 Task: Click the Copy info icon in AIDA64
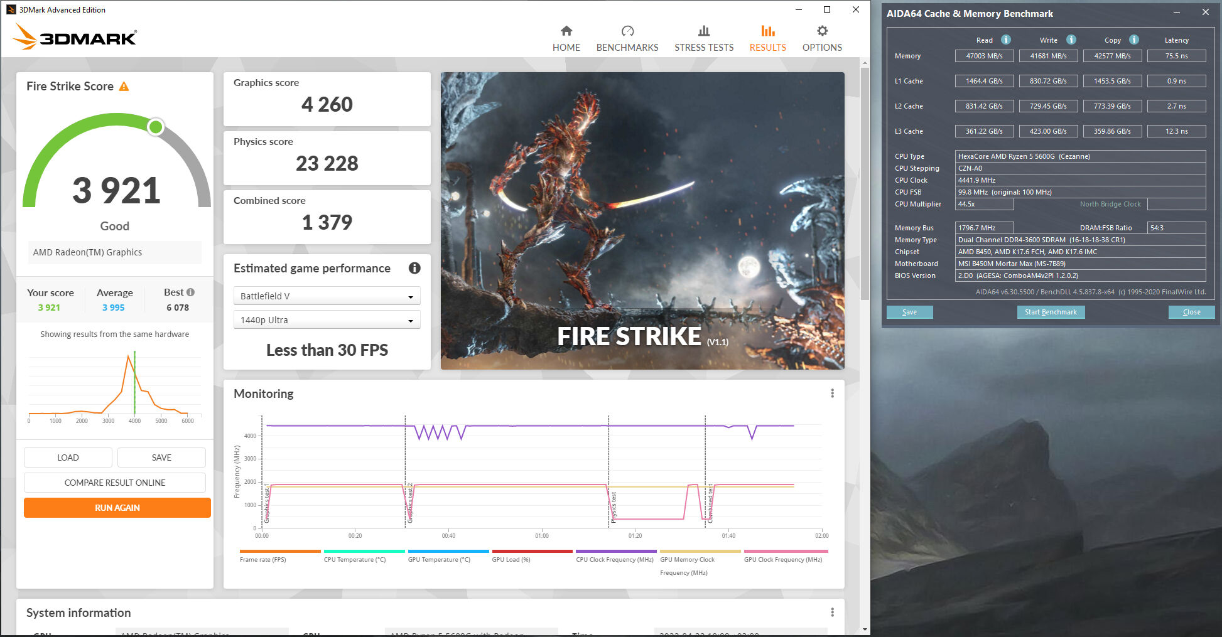(x=1134, y=40)
